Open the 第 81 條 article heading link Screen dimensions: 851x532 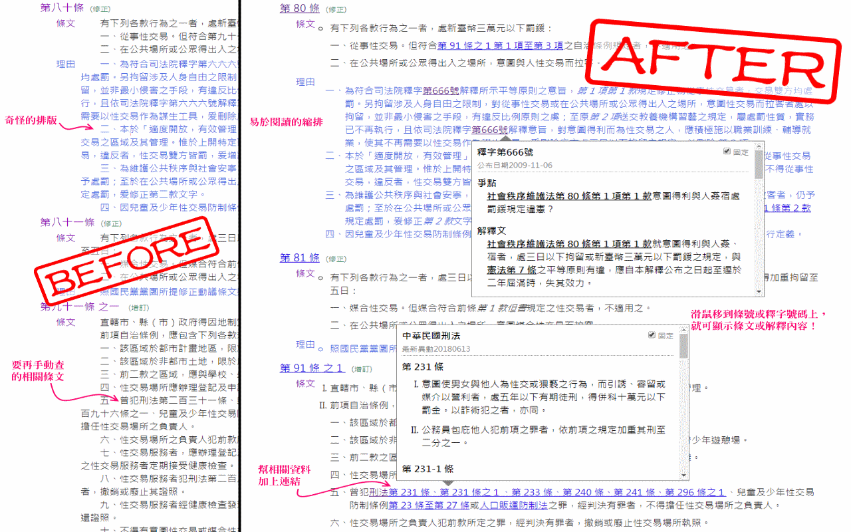pyautogui.click(x=300, y=257)
